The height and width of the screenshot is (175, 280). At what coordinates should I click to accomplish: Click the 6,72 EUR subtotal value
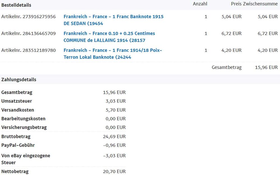(x=268, y=34)
